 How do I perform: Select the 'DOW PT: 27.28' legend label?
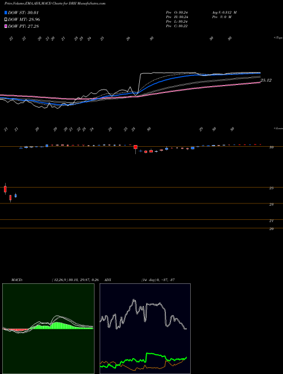coord(23,26)
